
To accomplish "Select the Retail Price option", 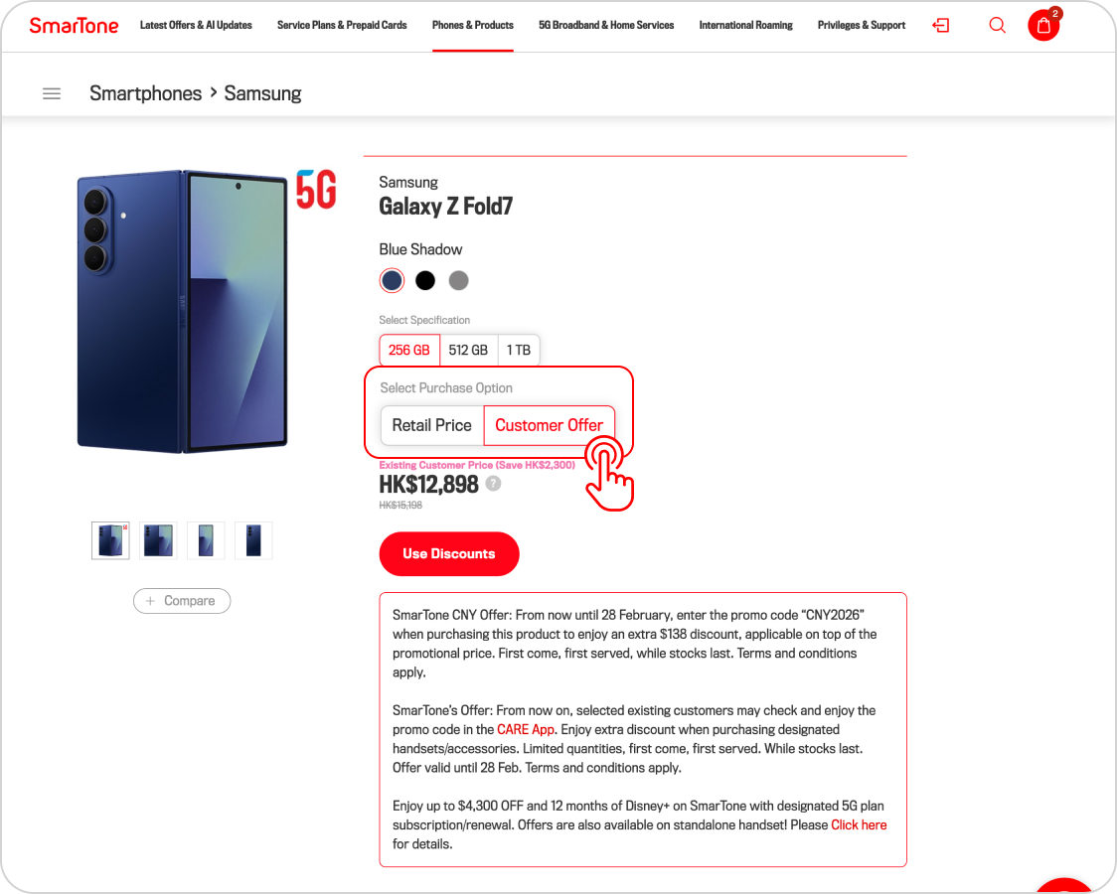I will 431,425.
